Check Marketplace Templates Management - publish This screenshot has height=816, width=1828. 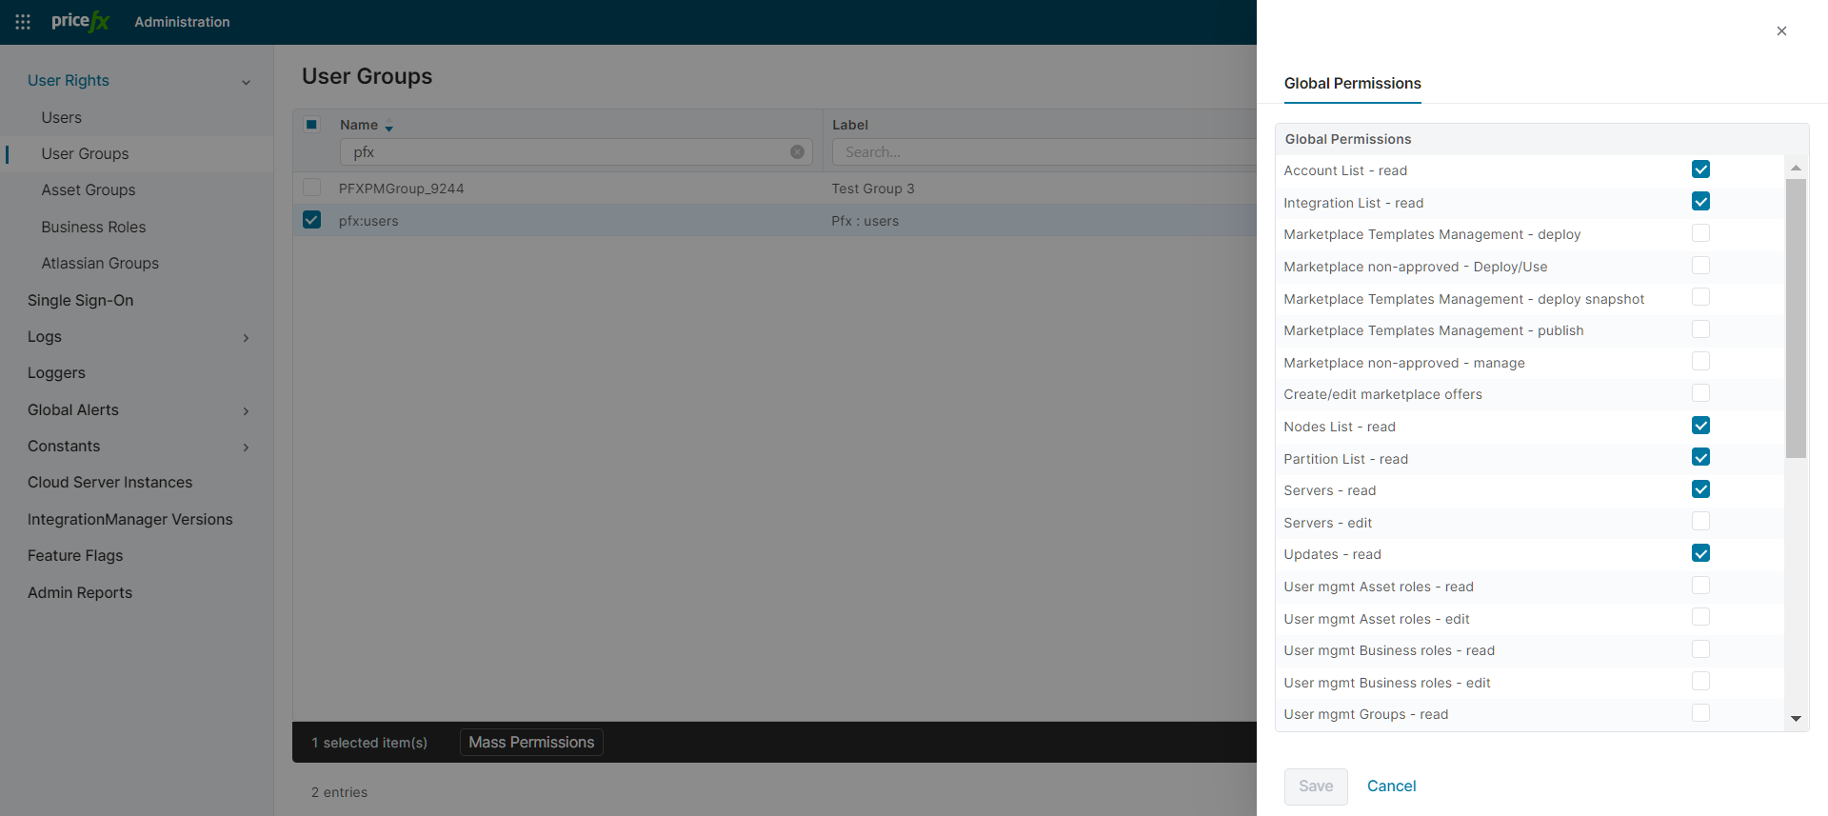[x=1700, y=329]
